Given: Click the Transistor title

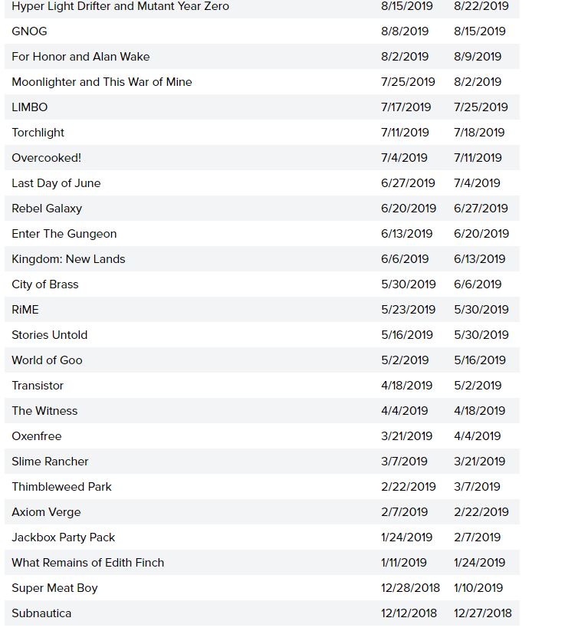Looking at the screenshot, I should tap(38, 386).
